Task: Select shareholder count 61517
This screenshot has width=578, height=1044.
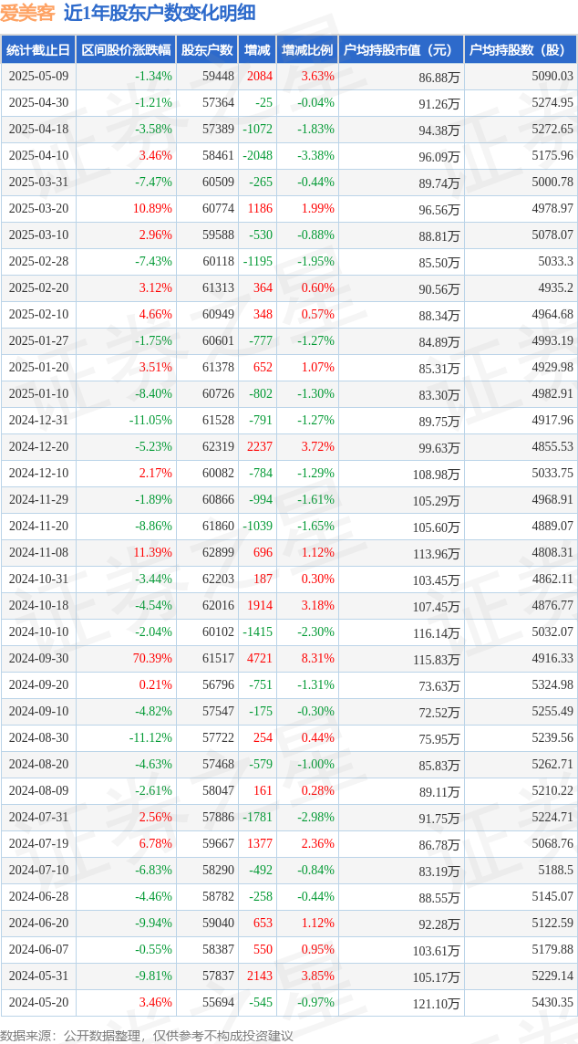Action: [x=218, y=659]
